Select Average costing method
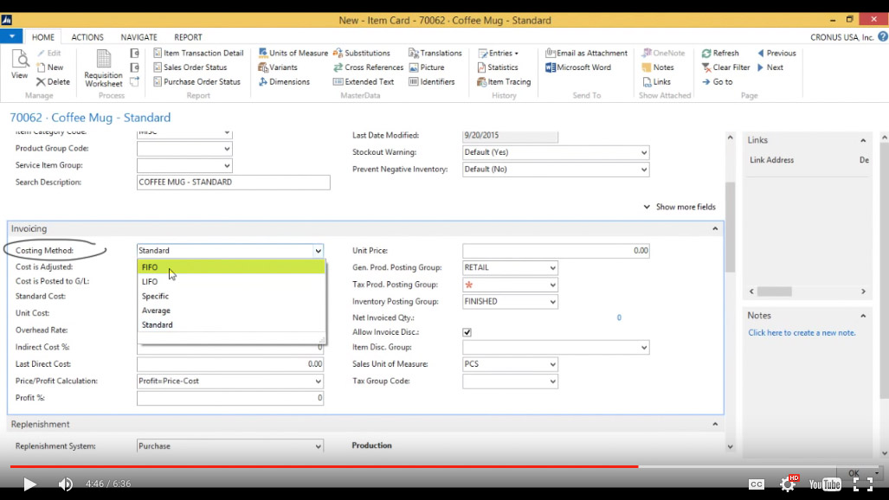The height and width of the screenshot is (500, 889). [x=231, y=311]
